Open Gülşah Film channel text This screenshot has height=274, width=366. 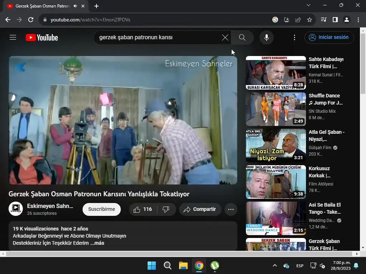(320, 147)
